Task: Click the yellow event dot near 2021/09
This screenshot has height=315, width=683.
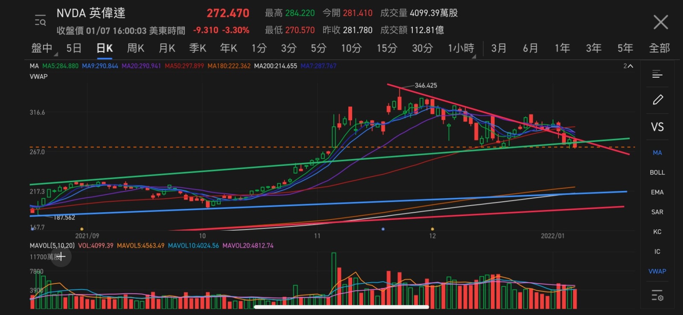Action: click(x=82, y=229)
